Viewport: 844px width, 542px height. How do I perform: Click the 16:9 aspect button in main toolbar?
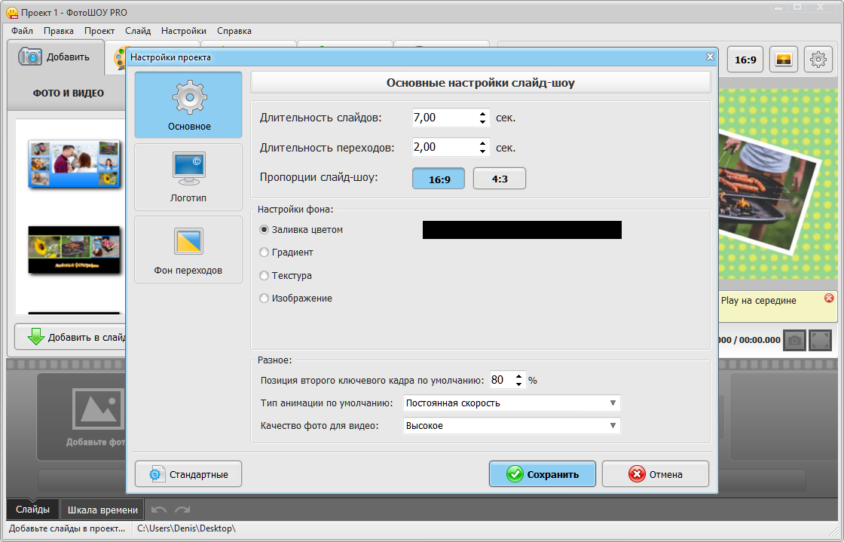click(x=745, y=60)
